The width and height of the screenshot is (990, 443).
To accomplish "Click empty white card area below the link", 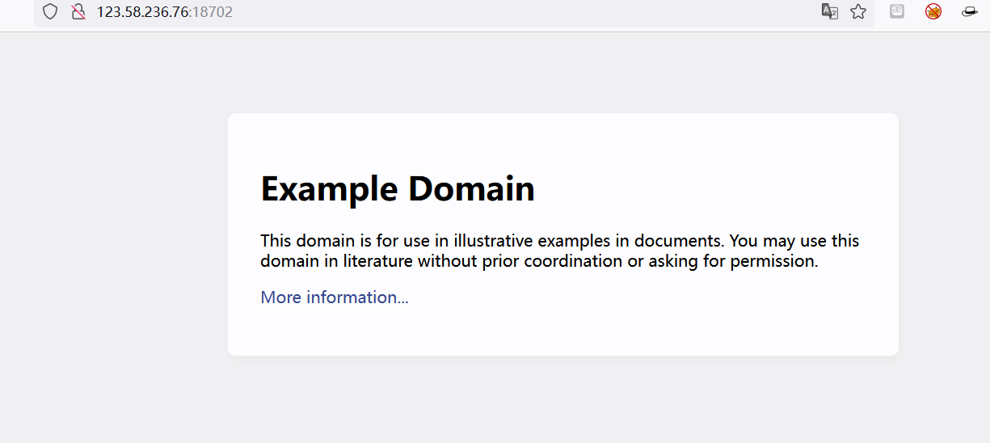I will pyautogui.click(x=562, y=333).
